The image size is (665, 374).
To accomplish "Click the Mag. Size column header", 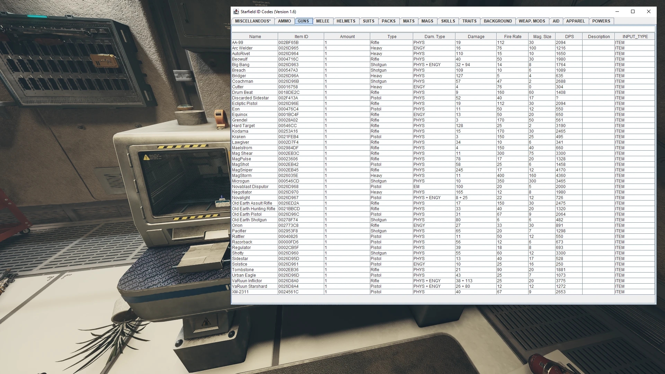I will tap(542, 37).
